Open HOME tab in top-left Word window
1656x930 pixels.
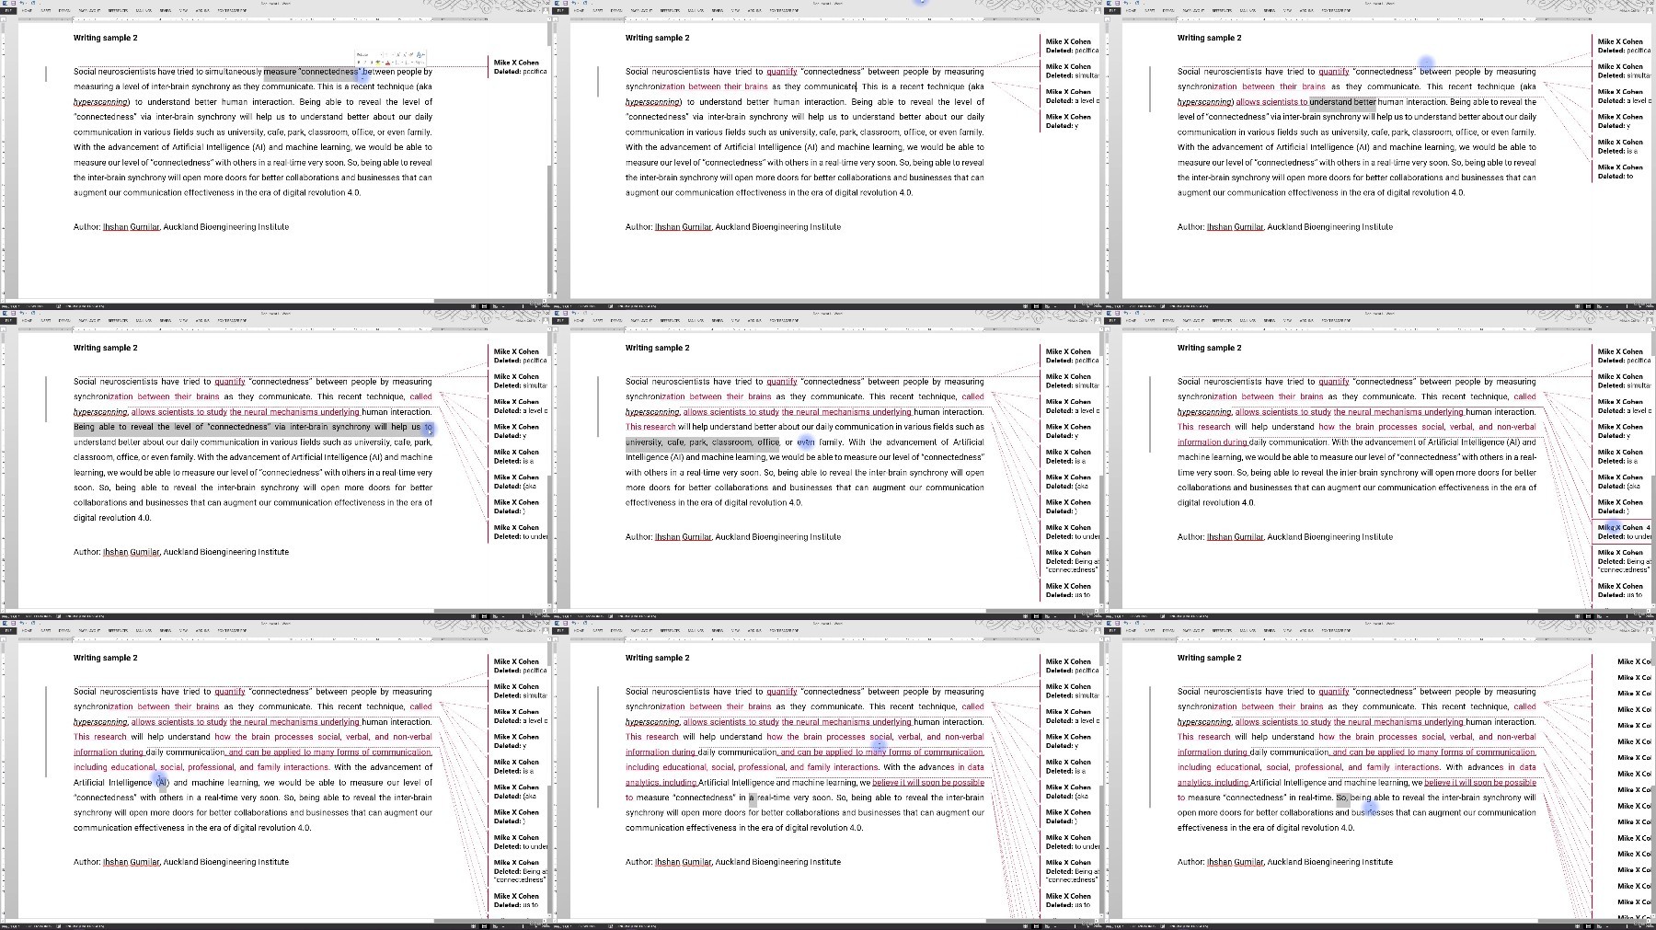pos(27,10)
